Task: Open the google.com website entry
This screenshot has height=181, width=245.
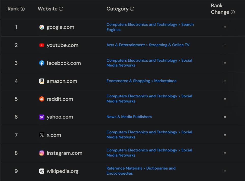Action: (60, 27)
